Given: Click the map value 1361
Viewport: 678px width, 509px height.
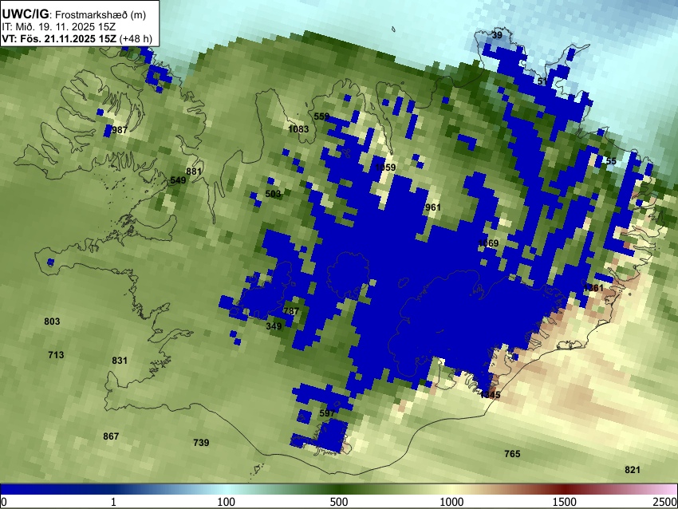Looking at the screenshot, I should click(593, 288).
